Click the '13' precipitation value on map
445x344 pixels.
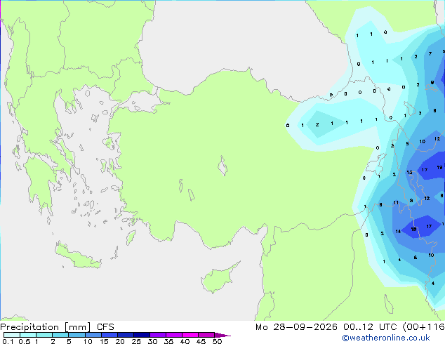(409, 172)
